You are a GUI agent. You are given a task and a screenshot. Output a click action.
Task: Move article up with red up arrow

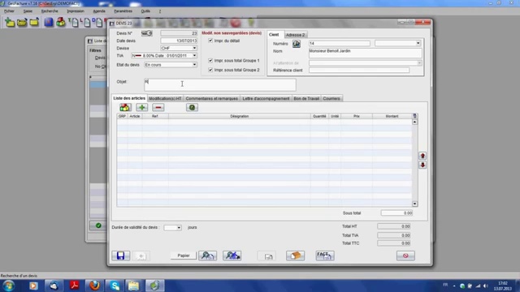point(422,156)
